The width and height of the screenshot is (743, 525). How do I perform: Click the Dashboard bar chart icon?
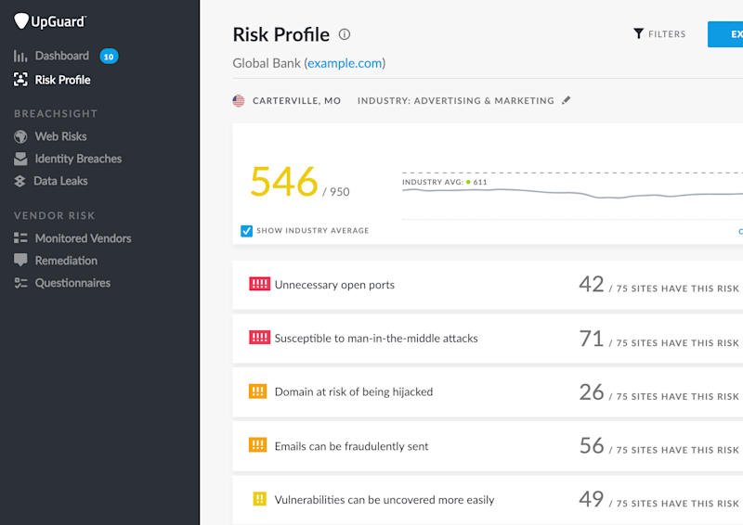[x=20, y=57]
